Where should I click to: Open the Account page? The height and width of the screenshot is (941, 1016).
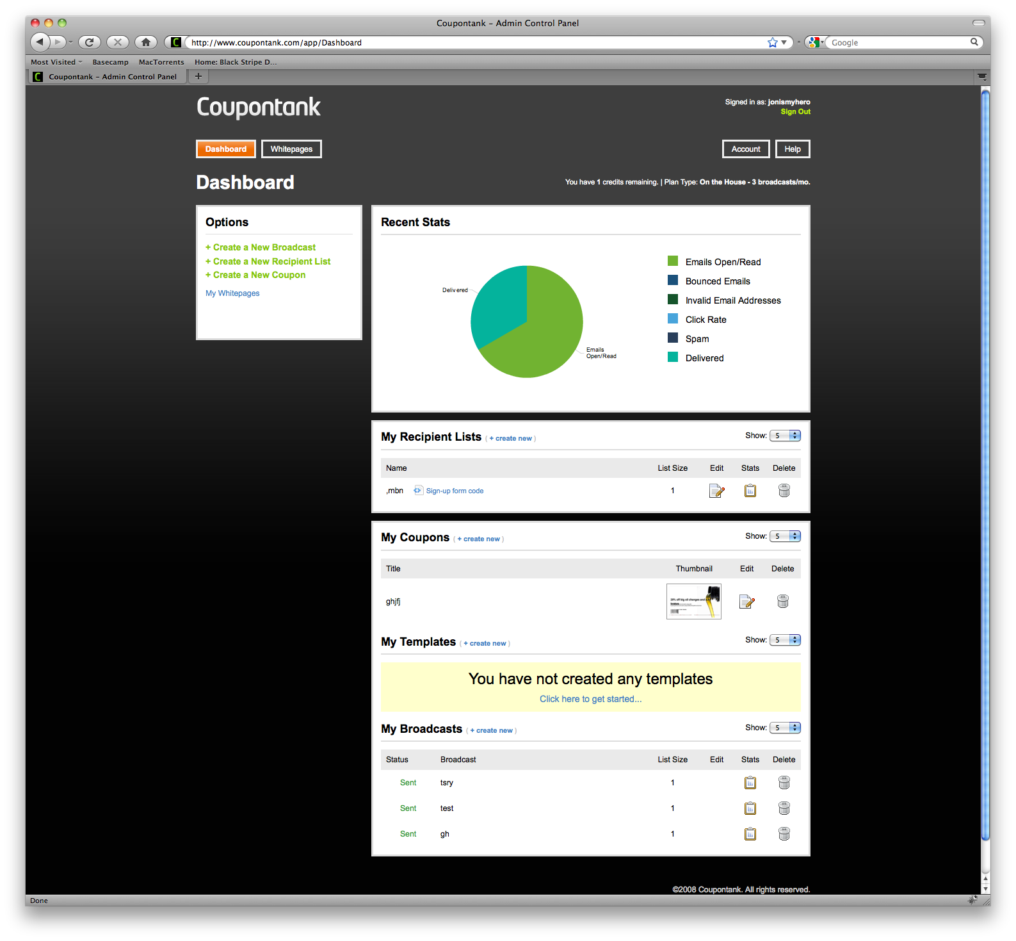click(746, 149)
